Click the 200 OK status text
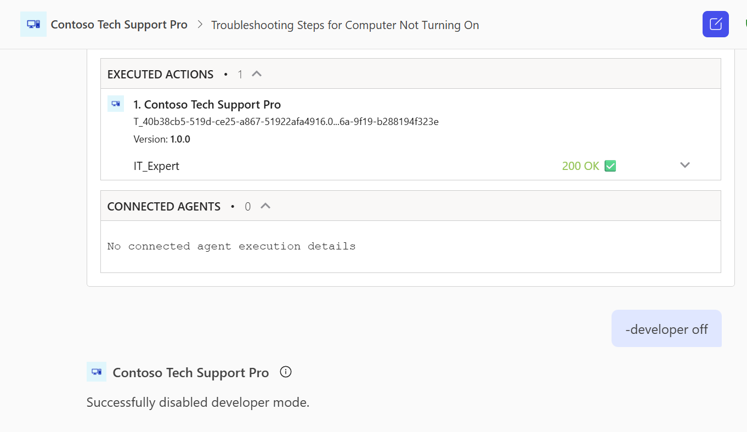Screen dimensions: 747x432 [581, 166]
